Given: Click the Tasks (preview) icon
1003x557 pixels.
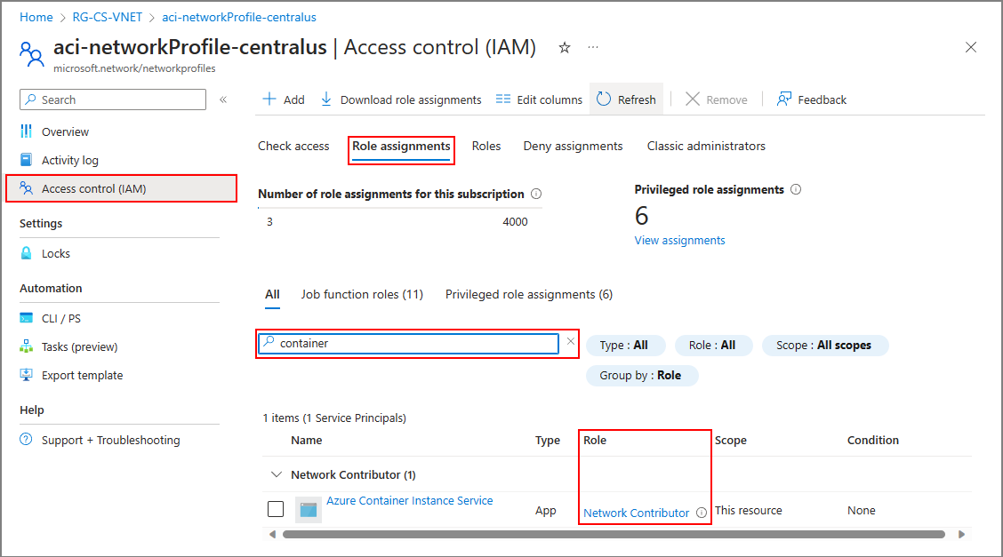Looking at the screenshot, I should point(26,346).
